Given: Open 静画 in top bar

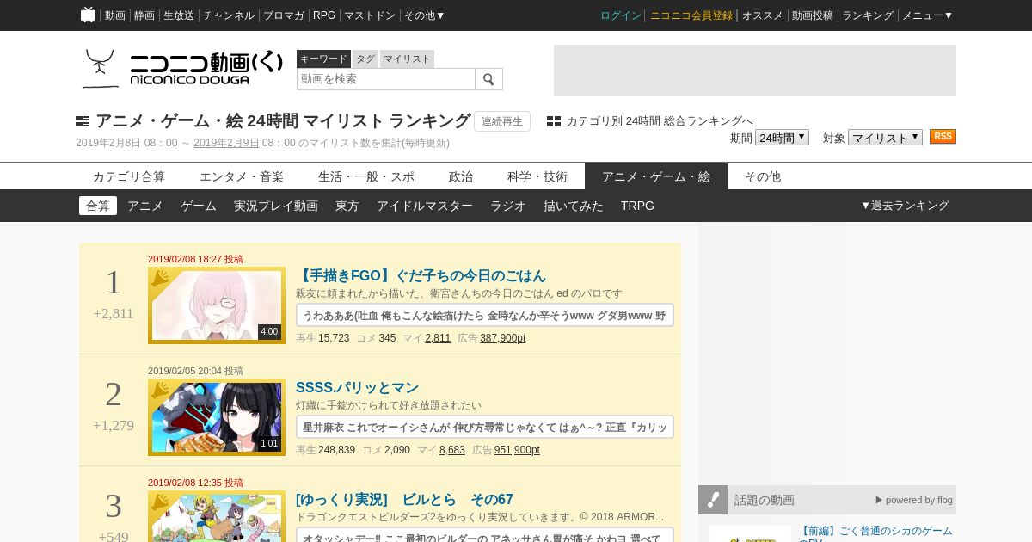Looking at the screenshot, I should 144,15.
